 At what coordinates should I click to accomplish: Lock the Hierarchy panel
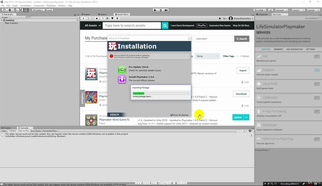(x=75, y=15)
